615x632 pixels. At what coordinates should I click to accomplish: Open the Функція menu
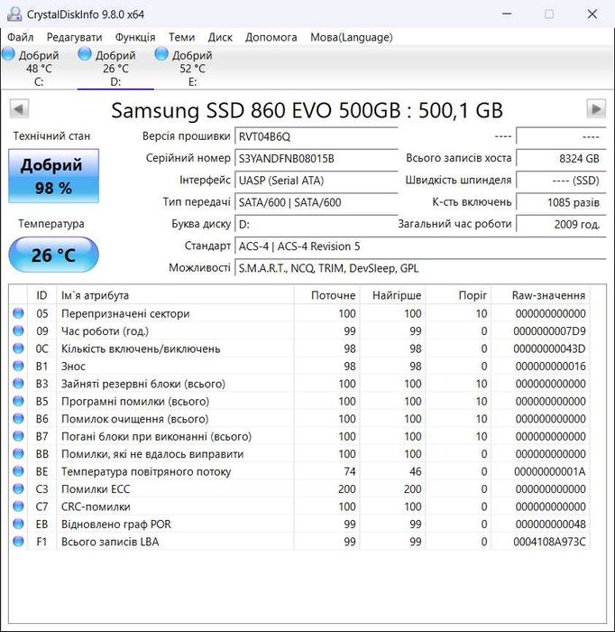135,38
